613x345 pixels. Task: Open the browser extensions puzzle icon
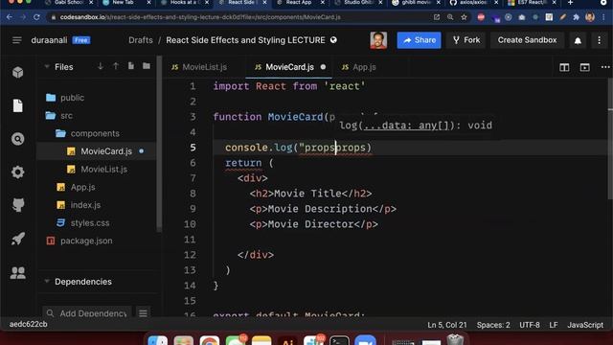pos(576,17)
